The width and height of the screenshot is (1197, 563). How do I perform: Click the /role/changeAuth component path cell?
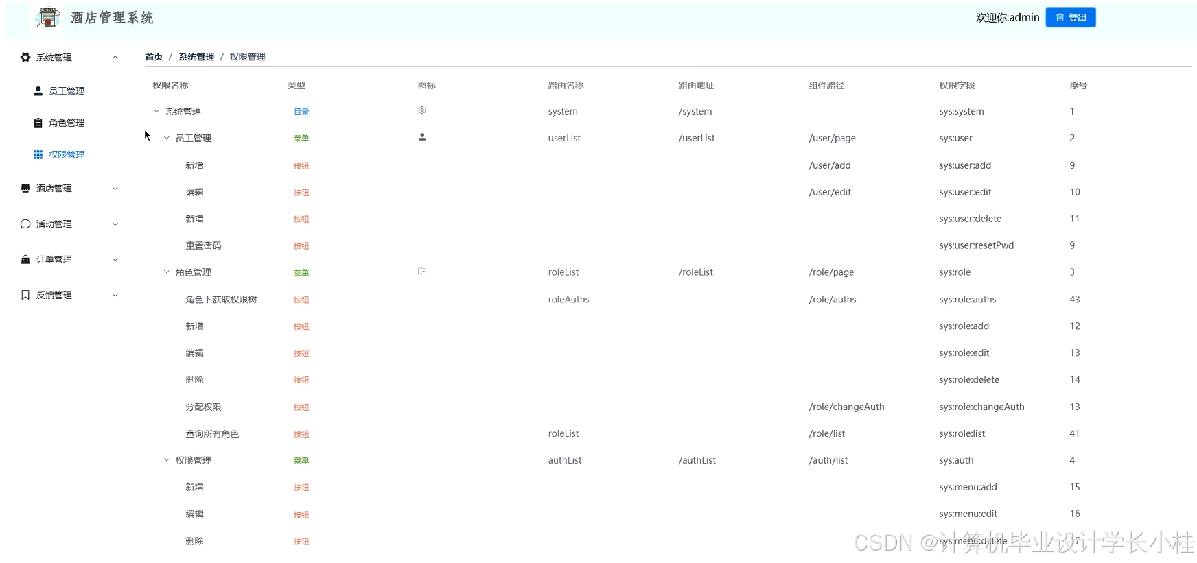[846, 407]
